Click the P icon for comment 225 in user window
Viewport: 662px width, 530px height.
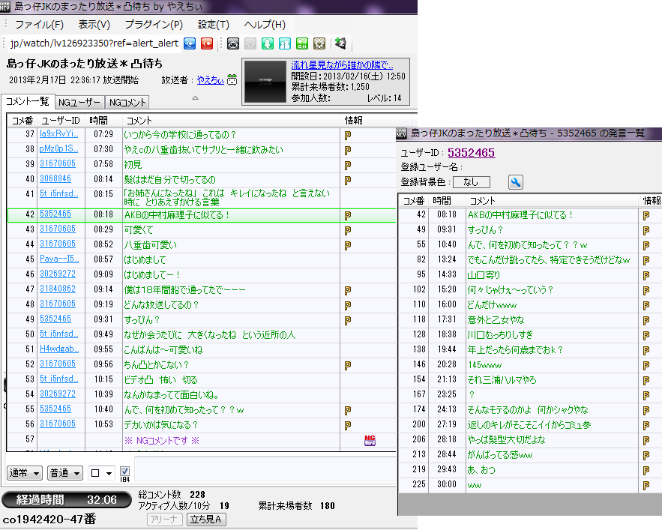coord(646,486)
